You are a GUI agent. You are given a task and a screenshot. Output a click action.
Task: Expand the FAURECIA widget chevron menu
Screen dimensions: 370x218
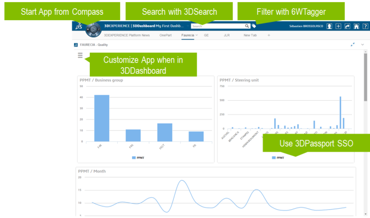[x=362, y=44]
